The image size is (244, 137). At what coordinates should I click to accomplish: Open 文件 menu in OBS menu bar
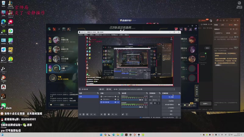point(81,35)
